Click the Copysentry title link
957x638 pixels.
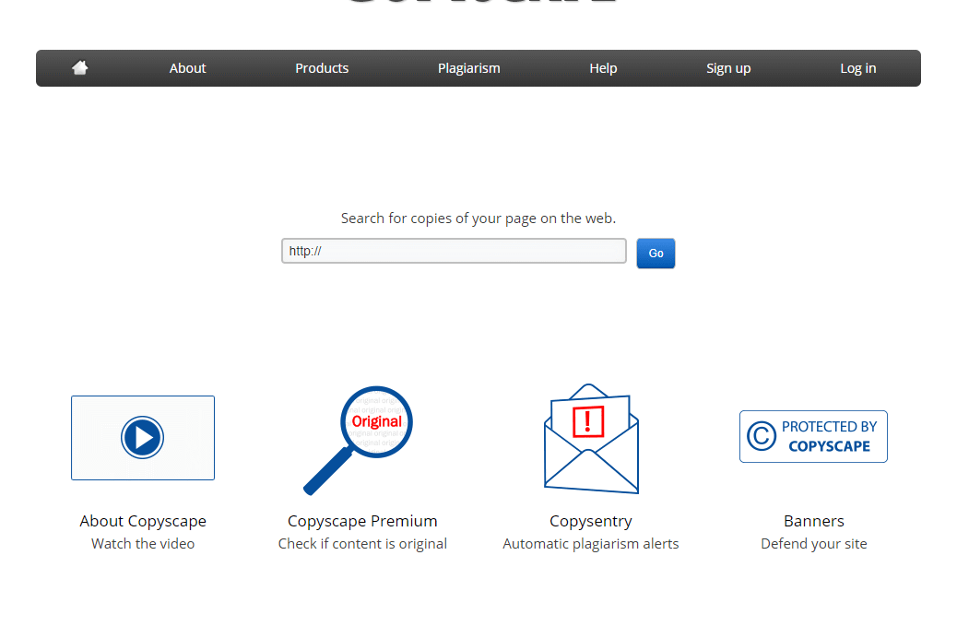click(591, 521)
